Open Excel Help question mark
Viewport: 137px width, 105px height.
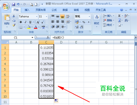122,10
